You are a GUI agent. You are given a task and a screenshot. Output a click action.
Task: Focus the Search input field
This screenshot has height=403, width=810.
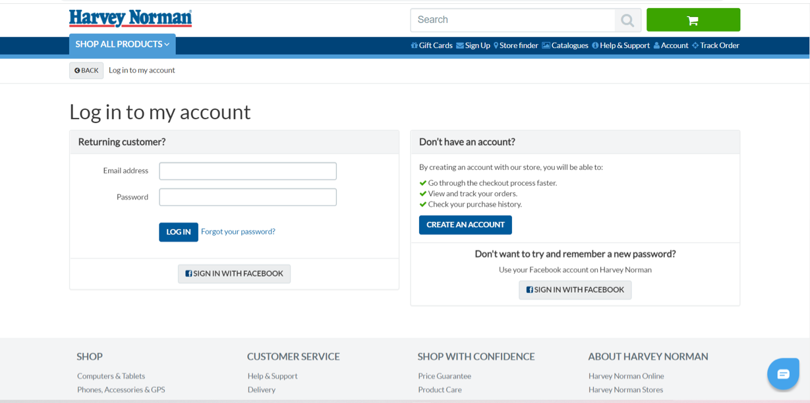pos(513,20)
